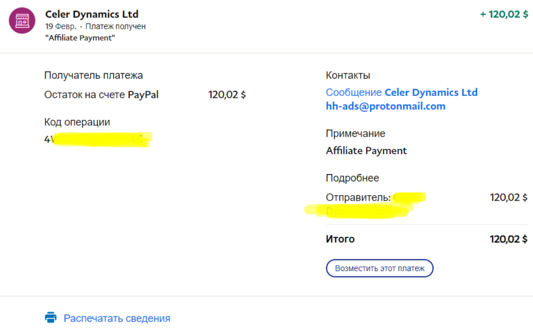Screen dimensions: 533x335
Task: Click the hh-ads@protonmail.com email link
Action: click(x=386, y=106)
